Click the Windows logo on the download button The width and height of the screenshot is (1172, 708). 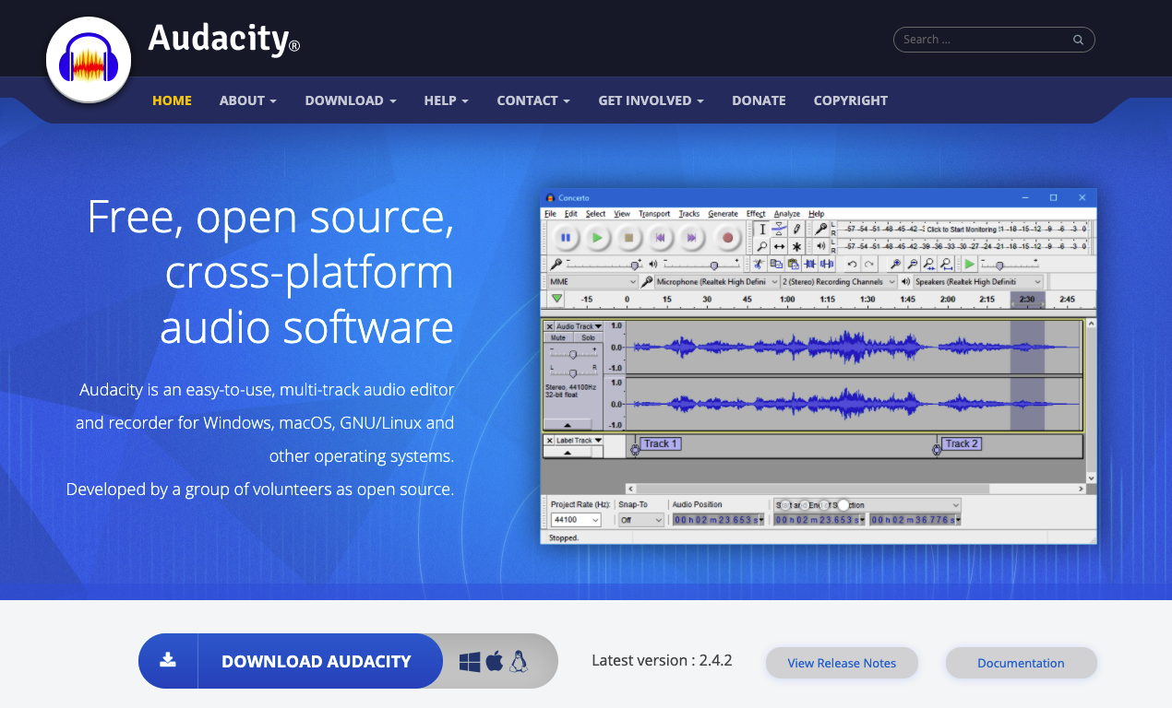(470, 661)
